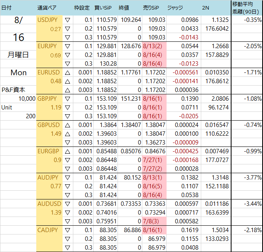Click the GBPUSD currency pair cell
Screen dimensions: 263x252
pos(49,125)
